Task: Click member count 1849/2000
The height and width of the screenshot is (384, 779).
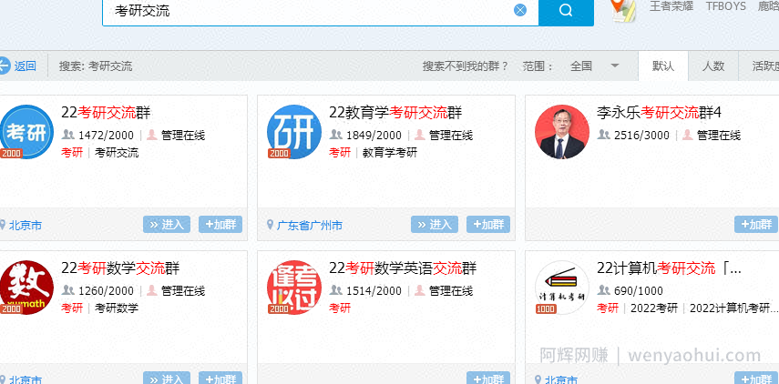Action: coord(374,136)
